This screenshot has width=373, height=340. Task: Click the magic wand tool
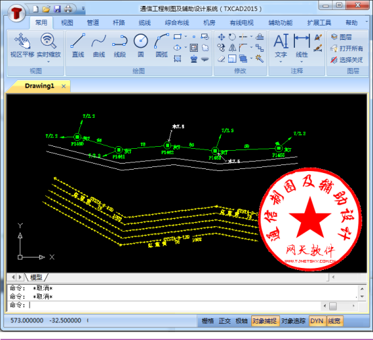pyautogui.click(x=259, y=59)
